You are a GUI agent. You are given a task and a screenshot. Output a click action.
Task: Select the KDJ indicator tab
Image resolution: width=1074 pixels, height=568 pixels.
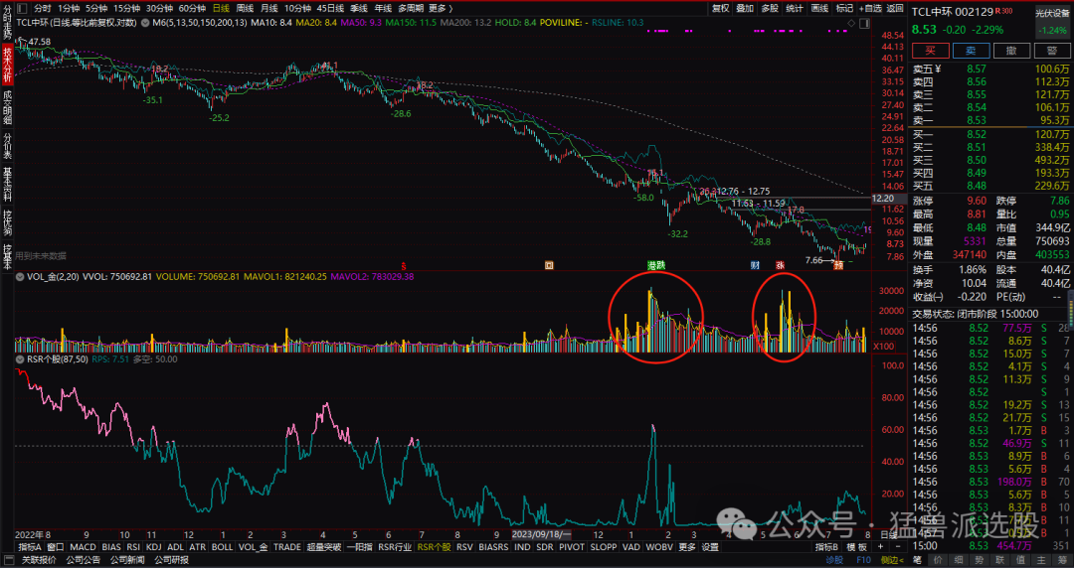pos(154,547)
